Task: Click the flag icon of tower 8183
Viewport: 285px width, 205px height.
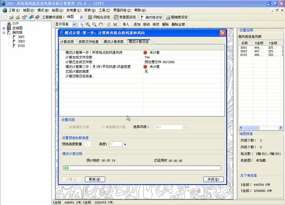Action: click(x=14, y=46)
